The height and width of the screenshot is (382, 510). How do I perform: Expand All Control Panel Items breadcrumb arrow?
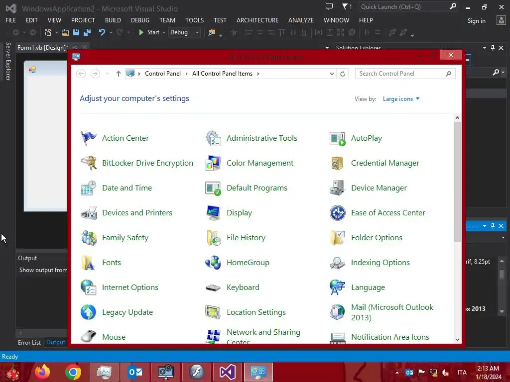click(258, 74)
